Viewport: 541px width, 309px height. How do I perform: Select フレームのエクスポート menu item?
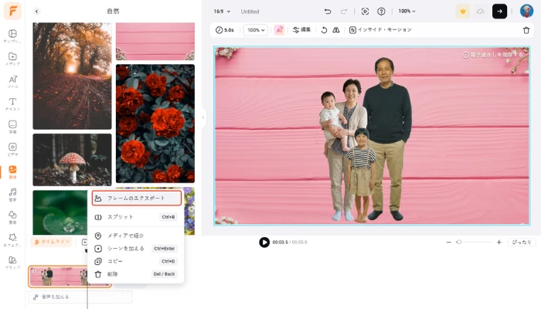tap(137, 199)
